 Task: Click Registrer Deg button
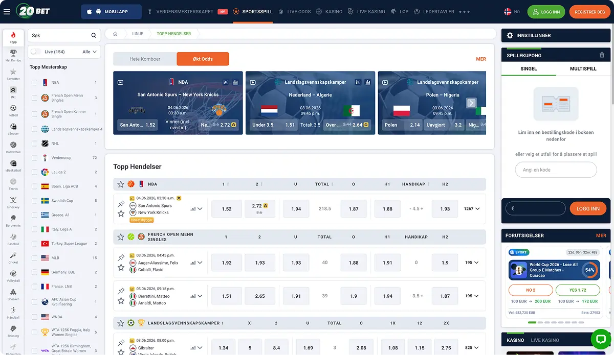pyautogui.click(x=590, y=12)
